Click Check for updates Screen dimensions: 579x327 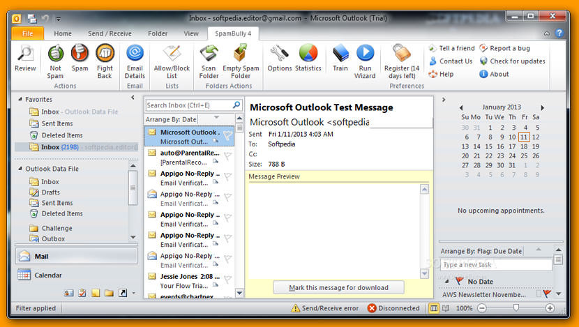512,61
